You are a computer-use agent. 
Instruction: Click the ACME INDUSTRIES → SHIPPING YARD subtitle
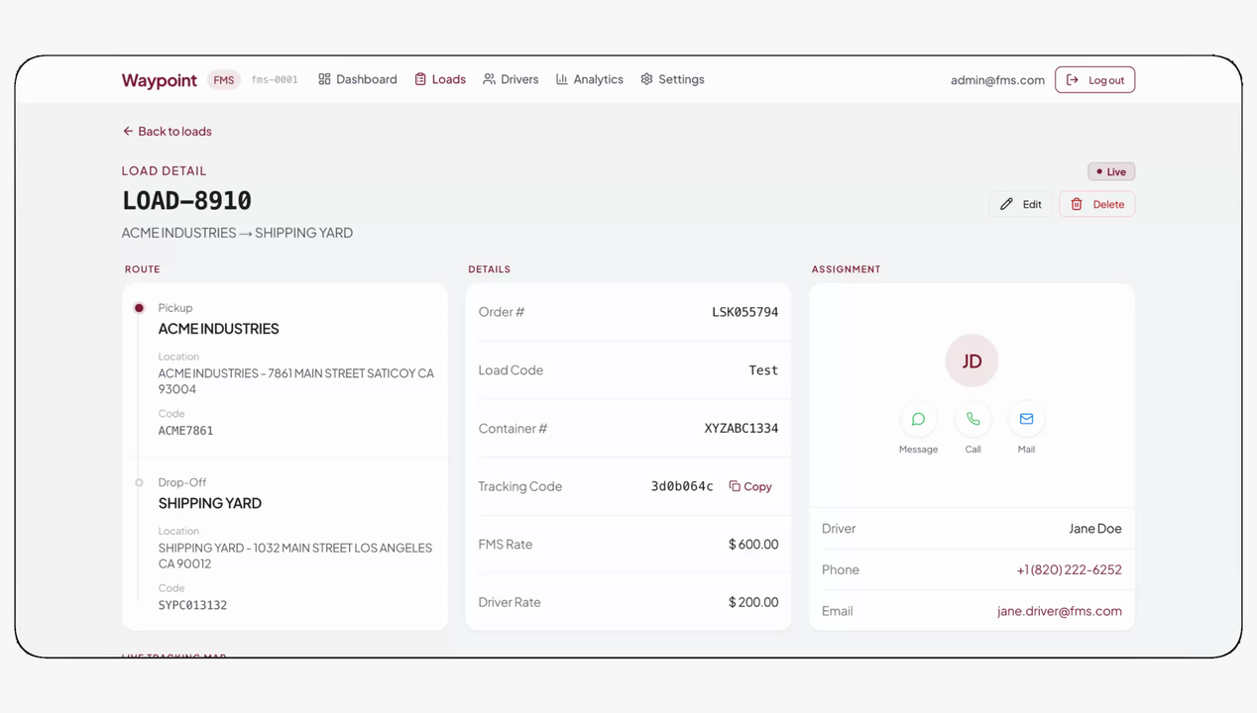click(x=237, y=233)
